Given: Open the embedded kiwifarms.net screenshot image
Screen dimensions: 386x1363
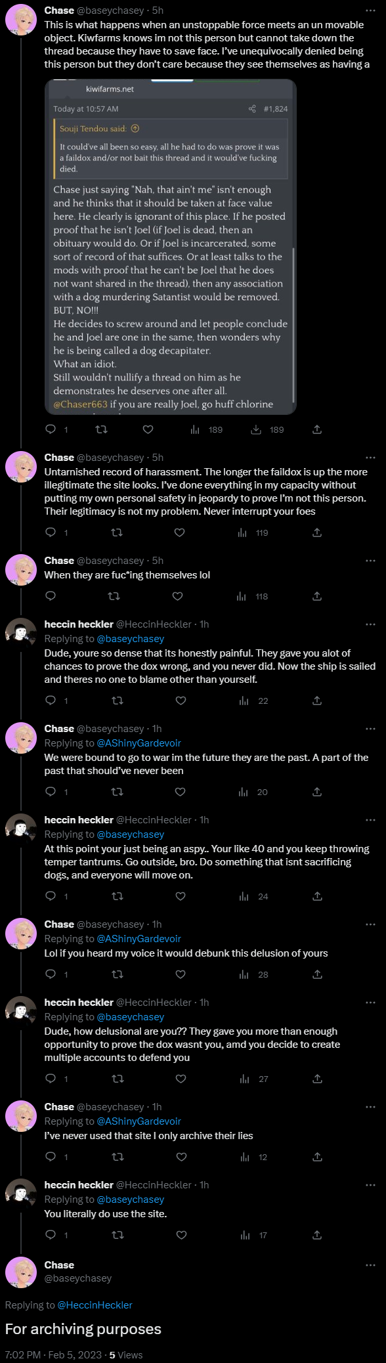Looking at the screenshot, I should click(x=171, y=247).
